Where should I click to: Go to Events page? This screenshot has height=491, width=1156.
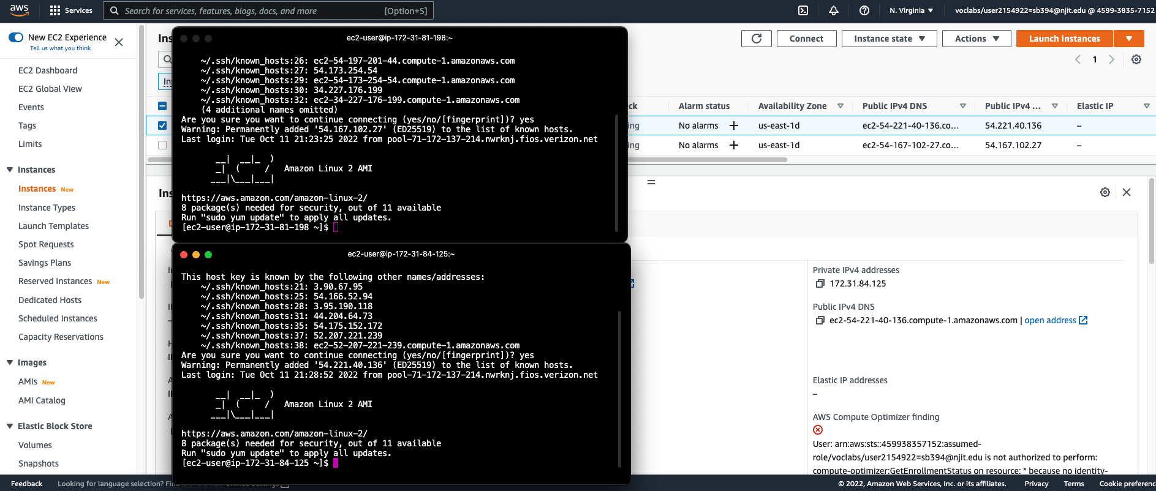coord(31,107)
